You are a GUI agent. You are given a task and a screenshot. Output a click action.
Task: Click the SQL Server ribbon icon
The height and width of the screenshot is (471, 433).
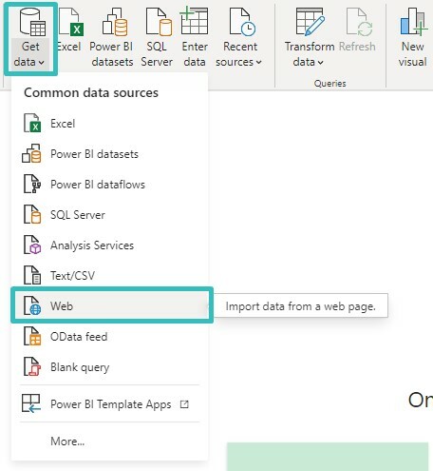pos(159,22)
